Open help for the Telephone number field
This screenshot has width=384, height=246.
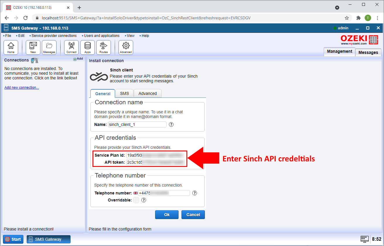coord(195,193)
